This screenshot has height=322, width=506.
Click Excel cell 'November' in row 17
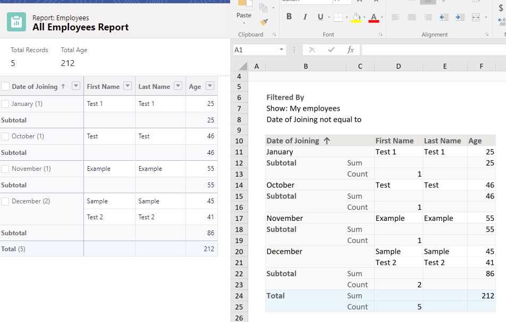(285, 218)
